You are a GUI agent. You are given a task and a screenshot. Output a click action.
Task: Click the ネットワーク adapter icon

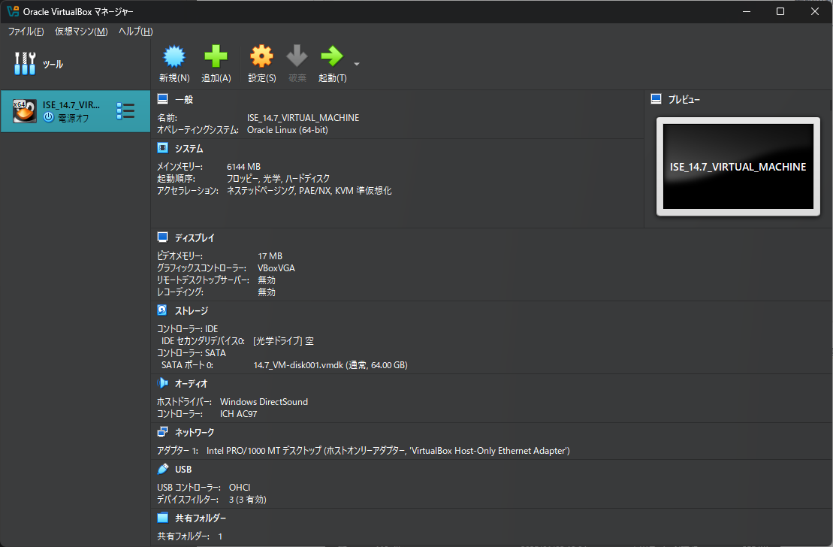click(162, 432)
